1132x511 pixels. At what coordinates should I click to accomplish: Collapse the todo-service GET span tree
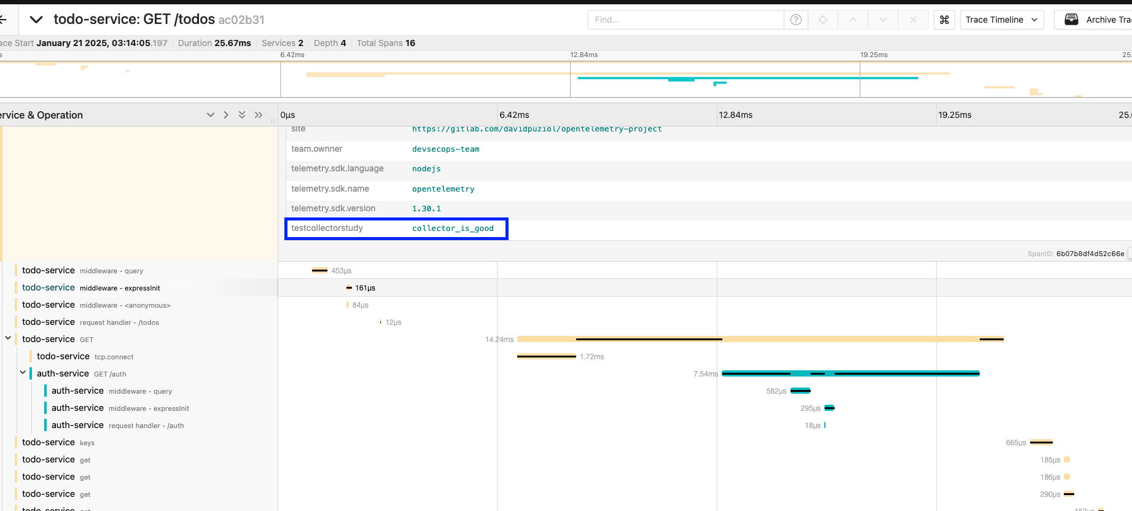tap(8, 338)
